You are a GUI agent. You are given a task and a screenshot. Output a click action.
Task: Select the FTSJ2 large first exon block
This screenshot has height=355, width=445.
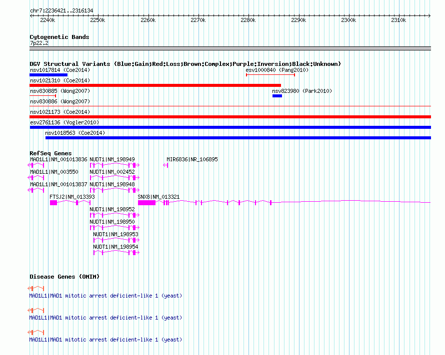click(53, 203)
